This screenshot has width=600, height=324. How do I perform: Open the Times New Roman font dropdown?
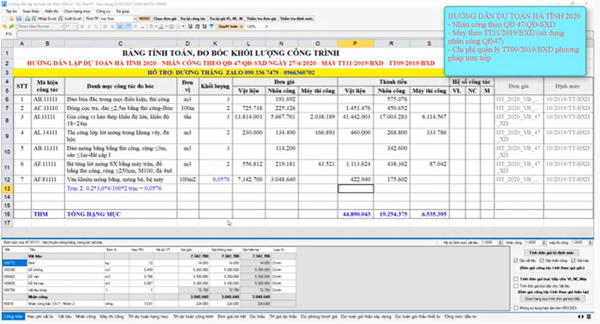pyautogui.click(x=62, y=27)
